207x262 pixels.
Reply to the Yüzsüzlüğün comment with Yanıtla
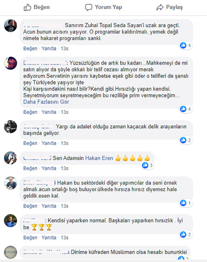click(49, 112)
